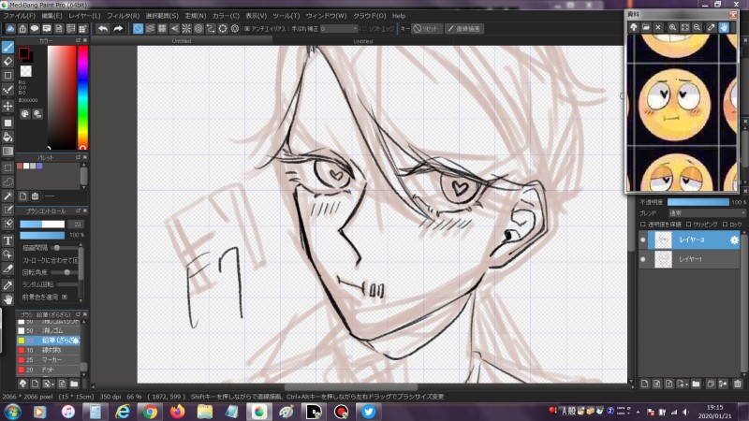749x421 pixels.
Task: Click the Redo arrow in toolbar
Action: click(118, 29)
